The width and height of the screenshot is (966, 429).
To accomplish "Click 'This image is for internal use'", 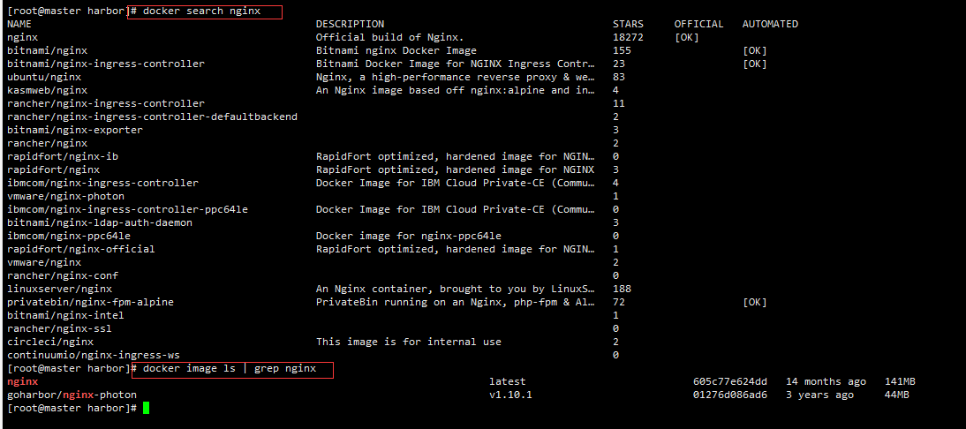I will 409,342.
